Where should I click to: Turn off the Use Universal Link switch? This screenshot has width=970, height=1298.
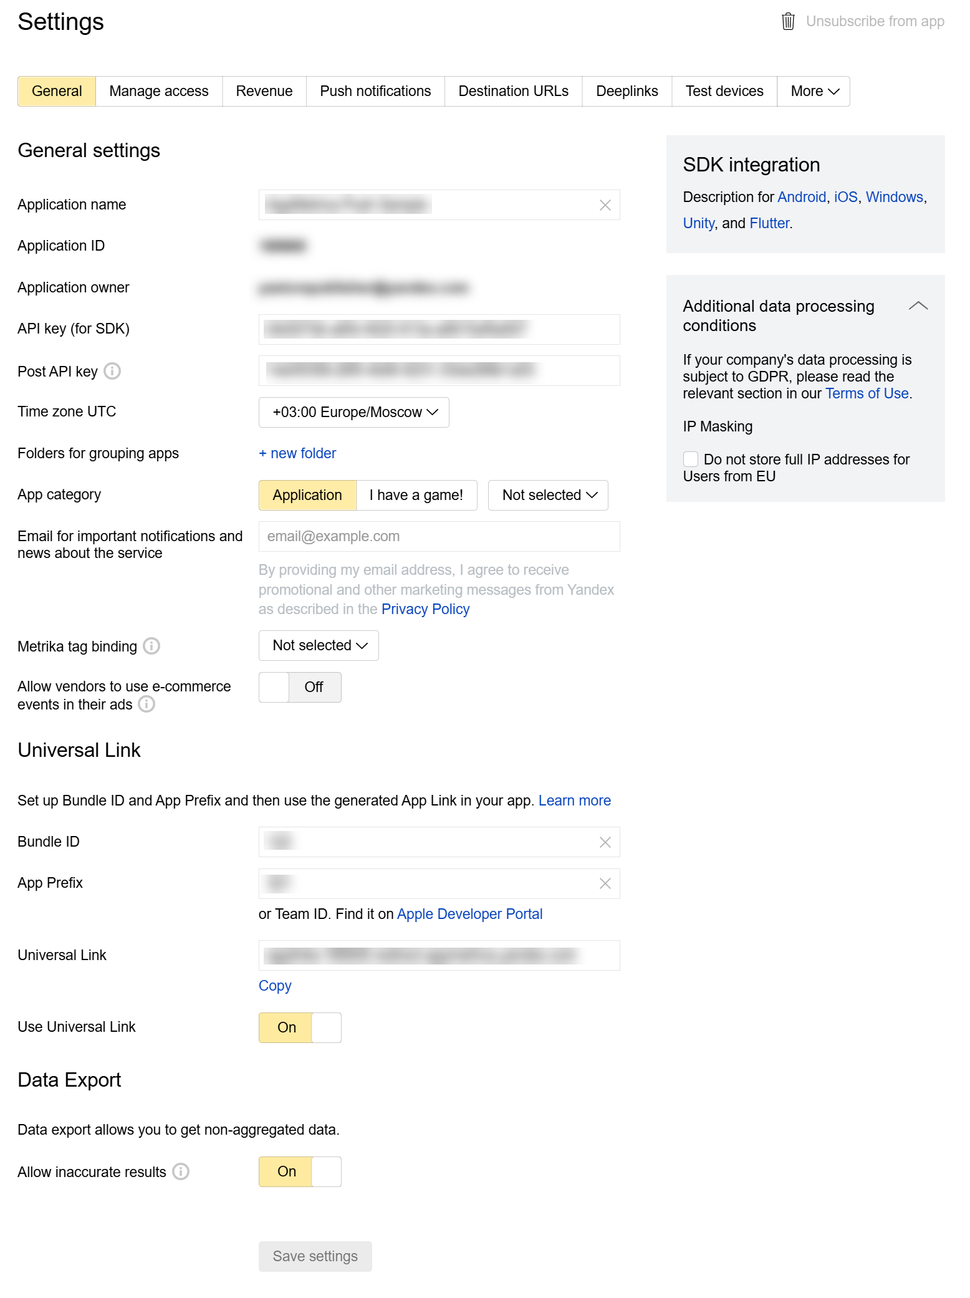300,1027
